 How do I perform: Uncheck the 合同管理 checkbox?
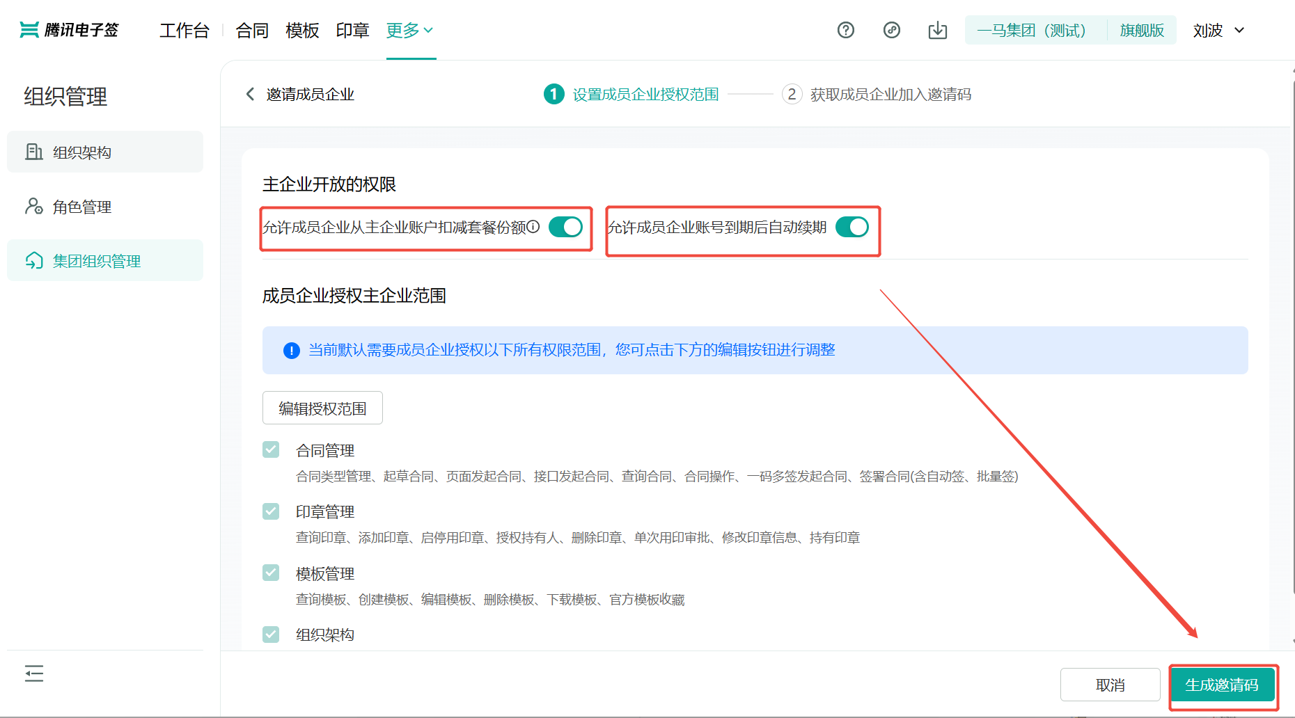coord(271,449)
